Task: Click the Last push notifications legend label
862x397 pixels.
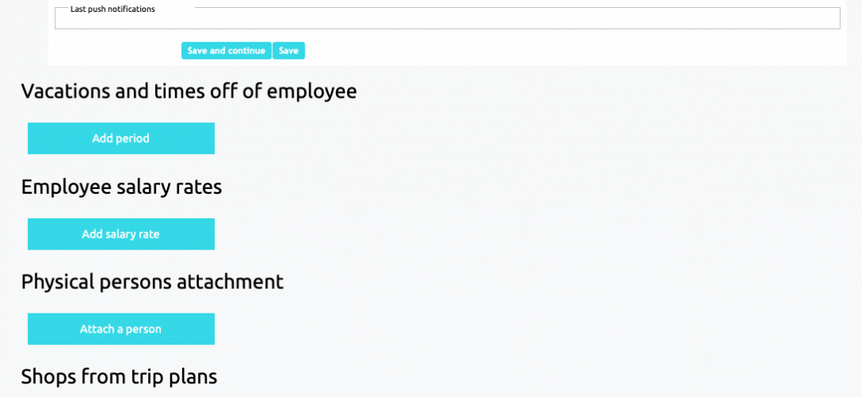Action: point(112,10)
